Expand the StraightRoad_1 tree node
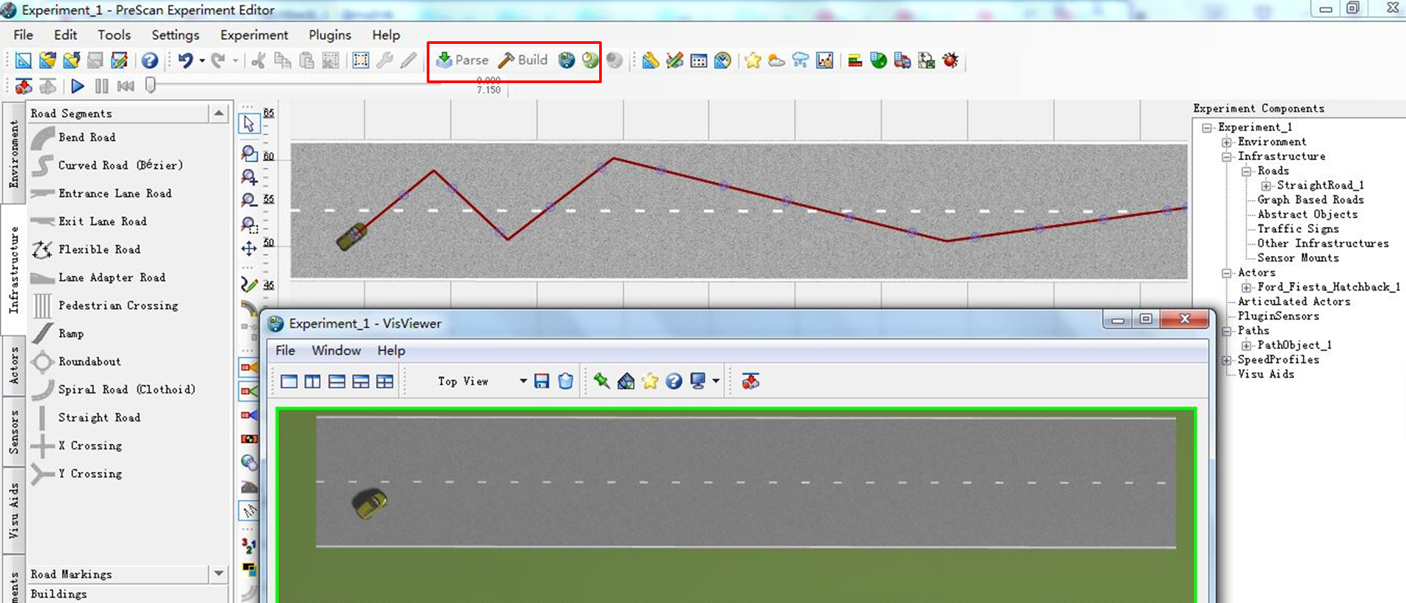Screen dimensions: 1406x603 pos(1266,185)
